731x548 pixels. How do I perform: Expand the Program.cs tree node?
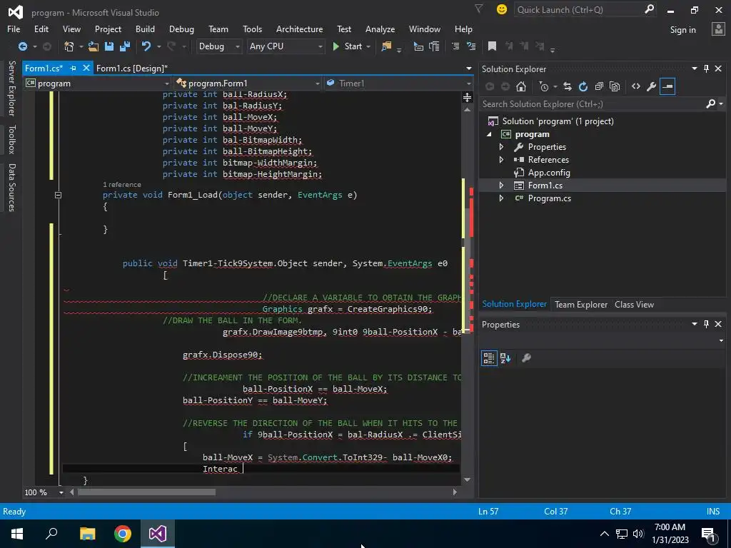coord(501,198)
